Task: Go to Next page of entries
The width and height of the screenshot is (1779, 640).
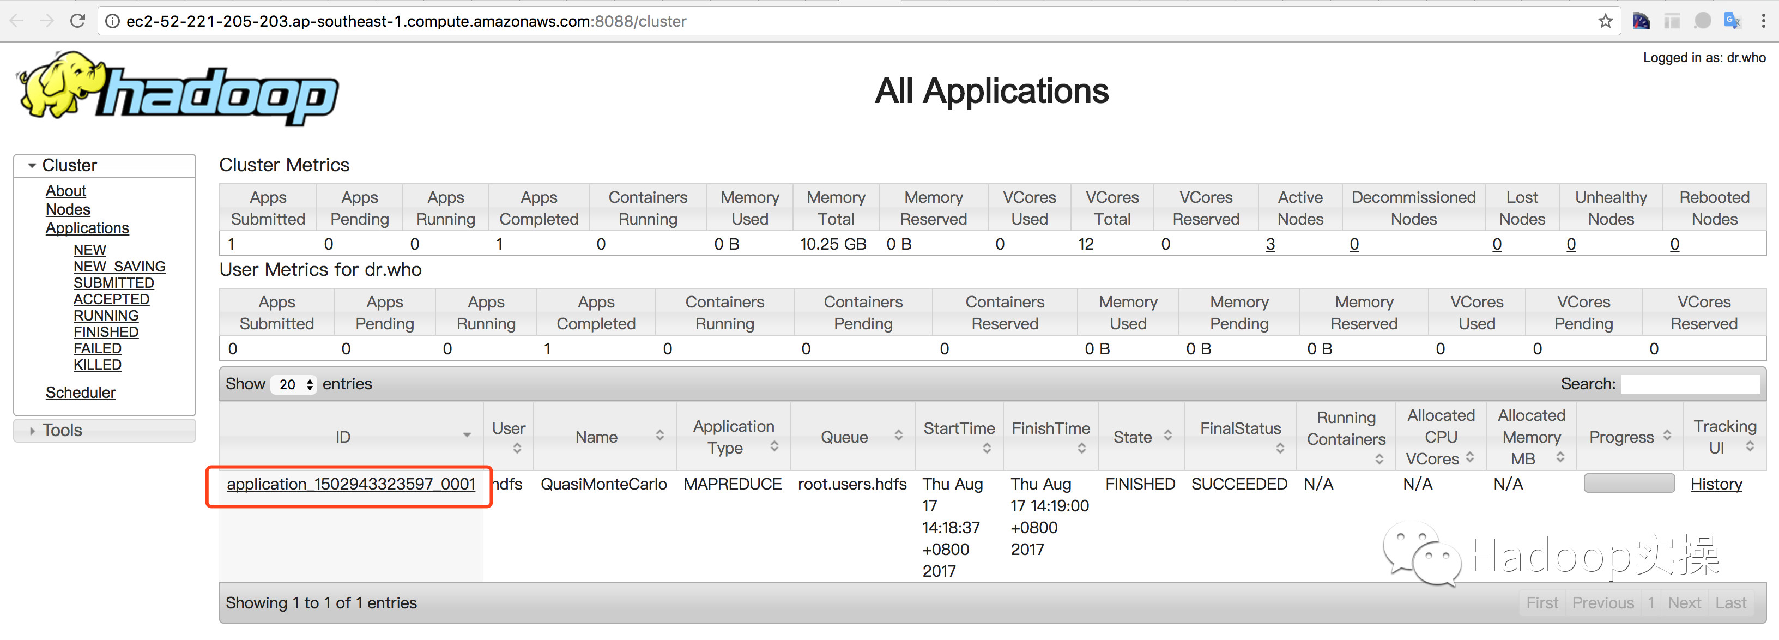Action: (x=1684, y=603)
